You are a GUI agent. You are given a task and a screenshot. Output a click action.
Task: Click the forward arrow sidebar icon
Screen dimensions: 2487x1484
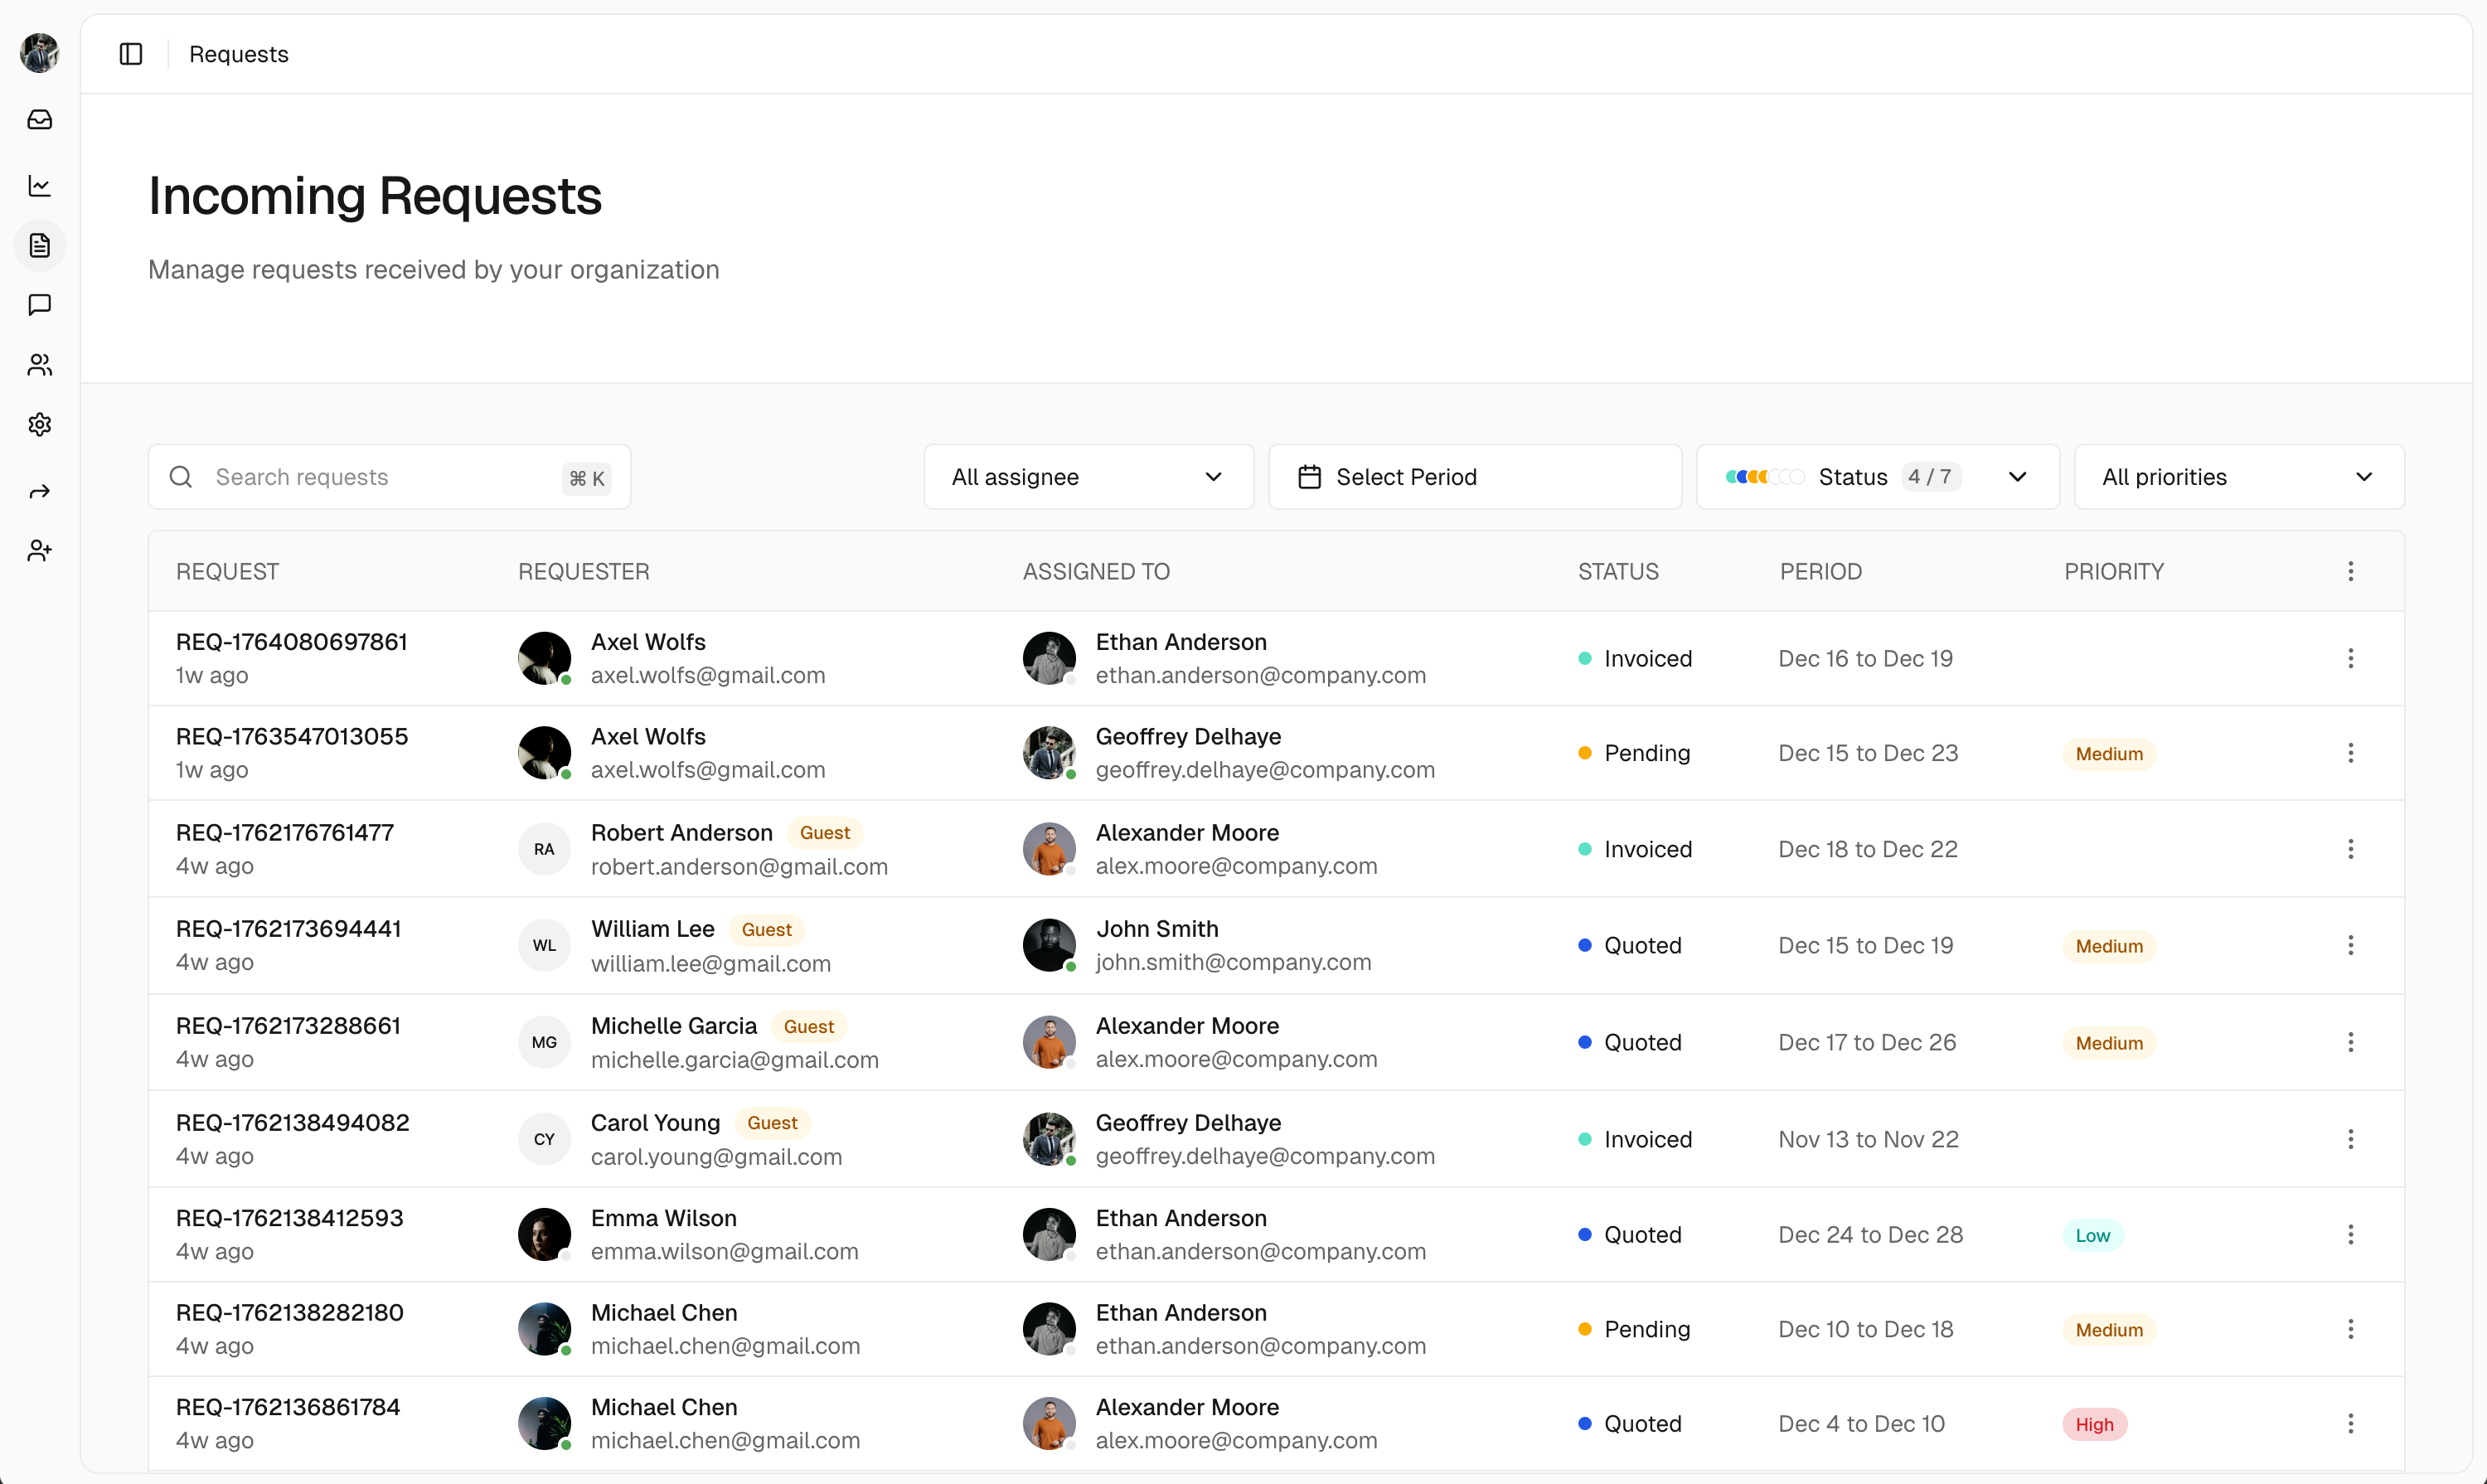40,491
